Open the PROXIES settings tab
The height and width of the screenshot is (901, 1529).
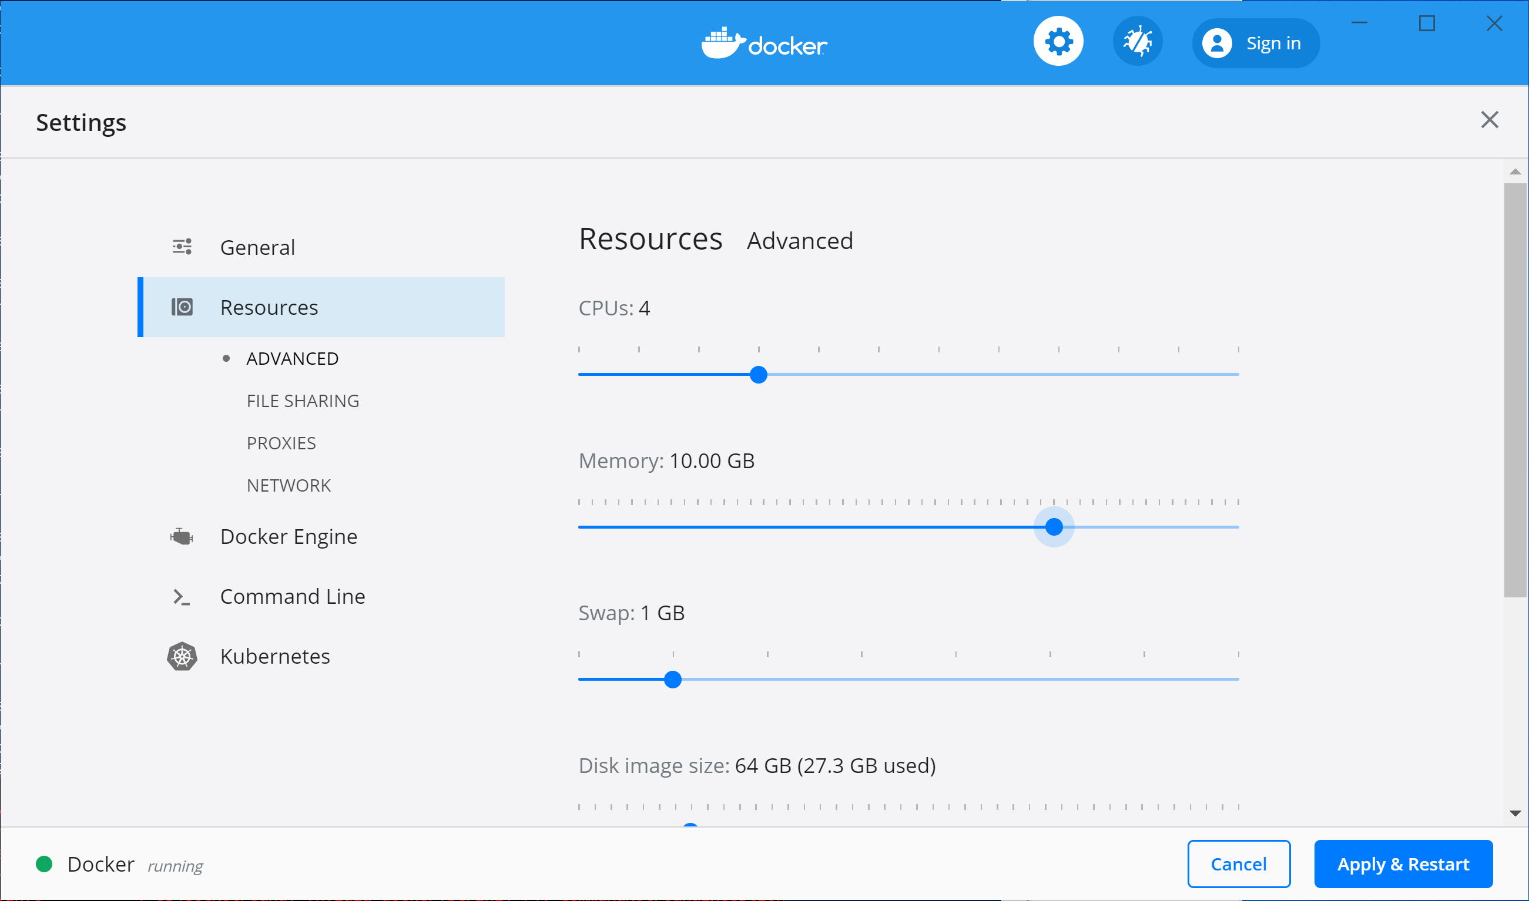point(281,443)
